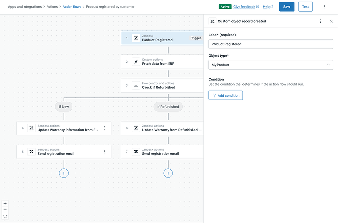Click the If Refurbished branch label
This screenshot has height=223, width=338.
click(168, 107)
